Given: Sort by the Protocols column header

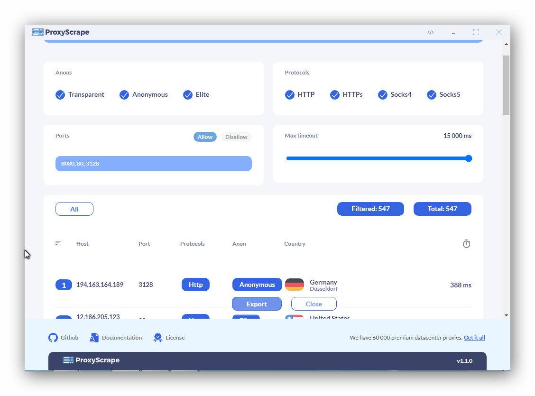Looking at the screenshot, I should click(193, 244).
